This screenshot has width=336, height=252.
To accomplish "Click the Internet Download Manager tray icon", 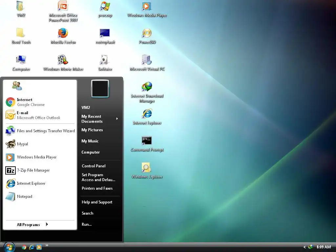I will 310,247.
